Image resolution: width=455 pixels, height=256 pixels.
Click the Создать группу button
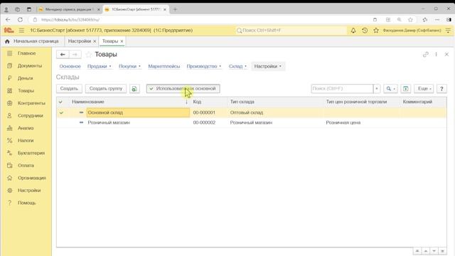pos(106,88)
